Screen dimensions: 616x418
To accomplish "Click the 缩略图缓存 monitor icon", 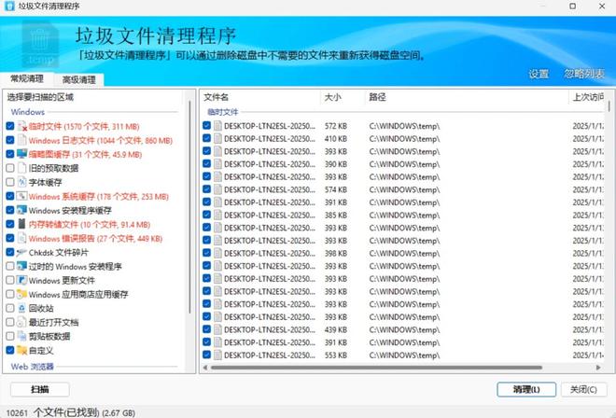I will tap(22, 154).
